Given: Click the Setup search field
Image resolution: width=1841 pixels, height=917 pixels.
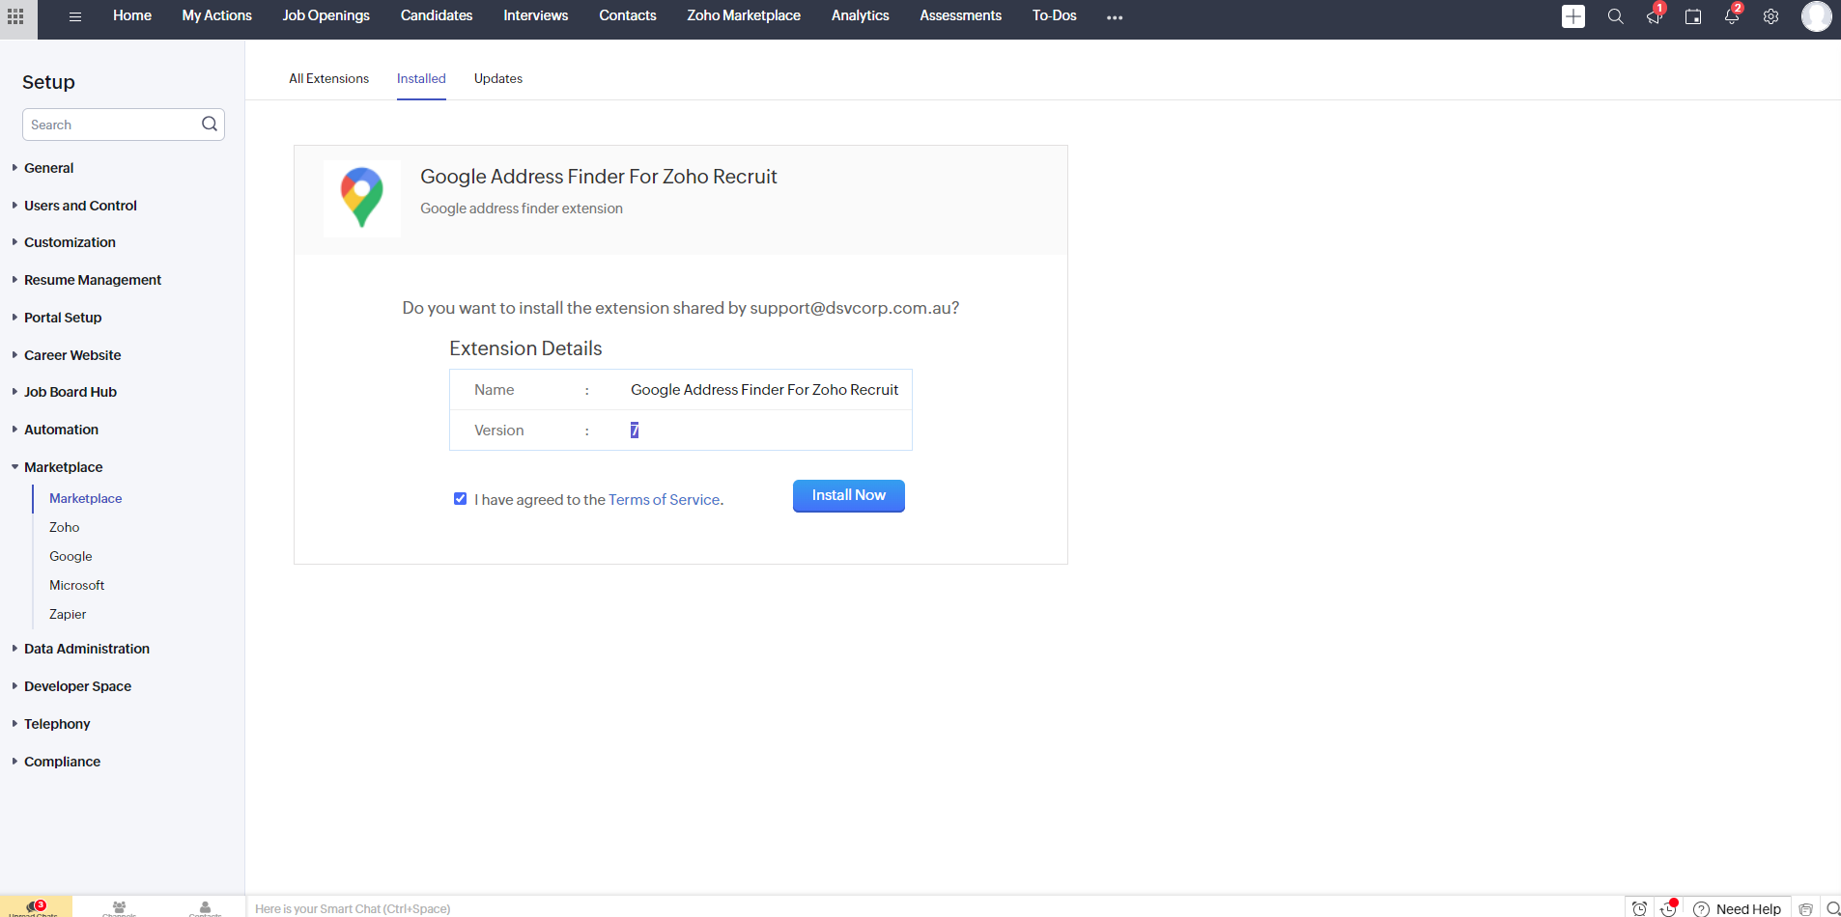Looking at the screenshot, I should click(124, 125).
